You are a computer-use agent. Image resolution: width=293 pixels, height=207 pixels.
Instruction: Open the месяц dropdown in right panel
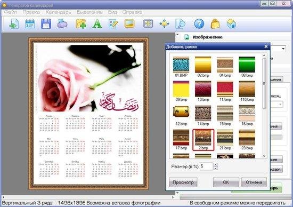[x=280, y=104]
